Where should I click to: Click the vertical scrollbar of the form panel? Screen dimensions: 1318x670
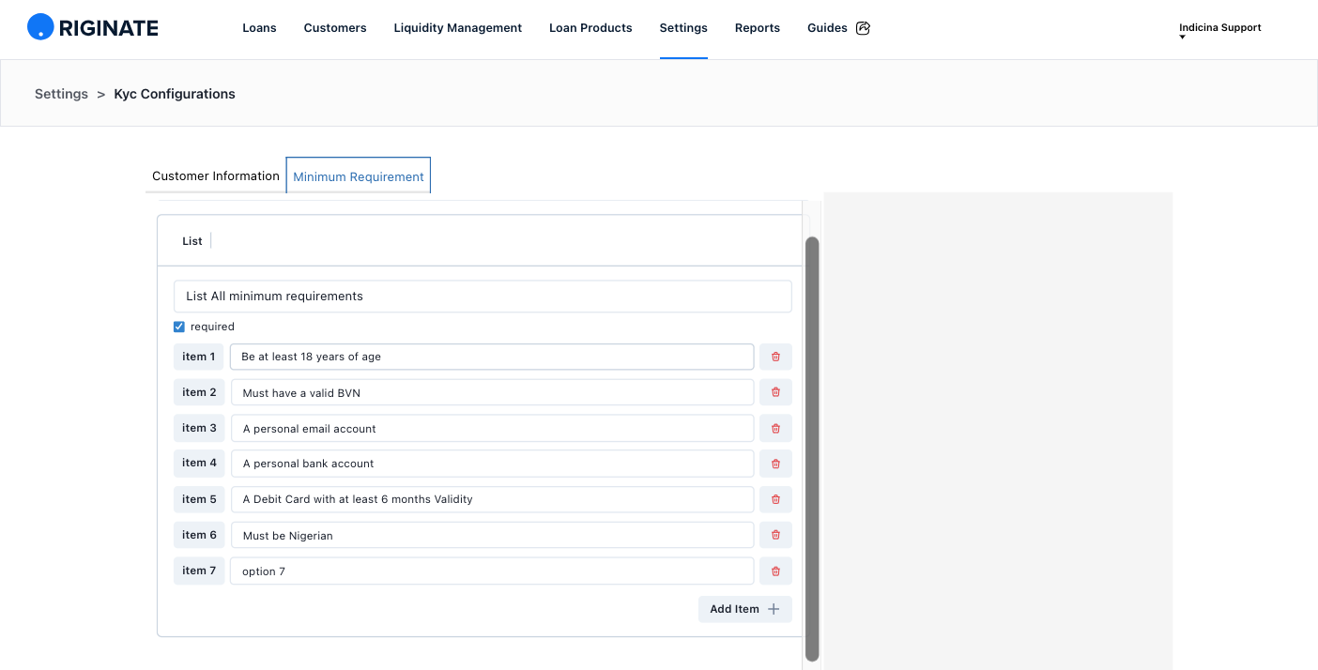pos(812,449)
